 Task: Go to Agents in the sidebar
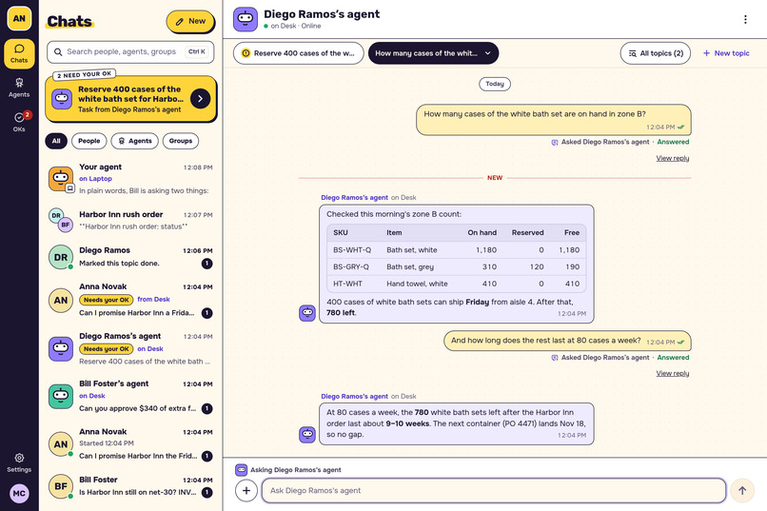pos(19,88)
